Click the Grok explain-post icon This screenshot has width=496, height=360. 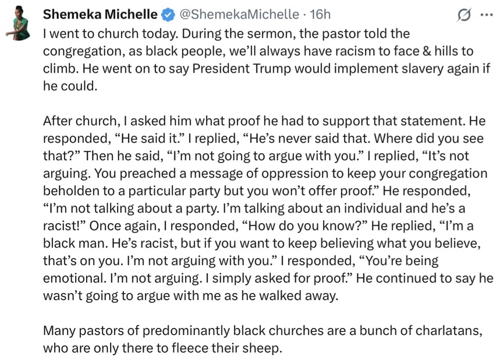pyautogui.click(x=464, y=15)
